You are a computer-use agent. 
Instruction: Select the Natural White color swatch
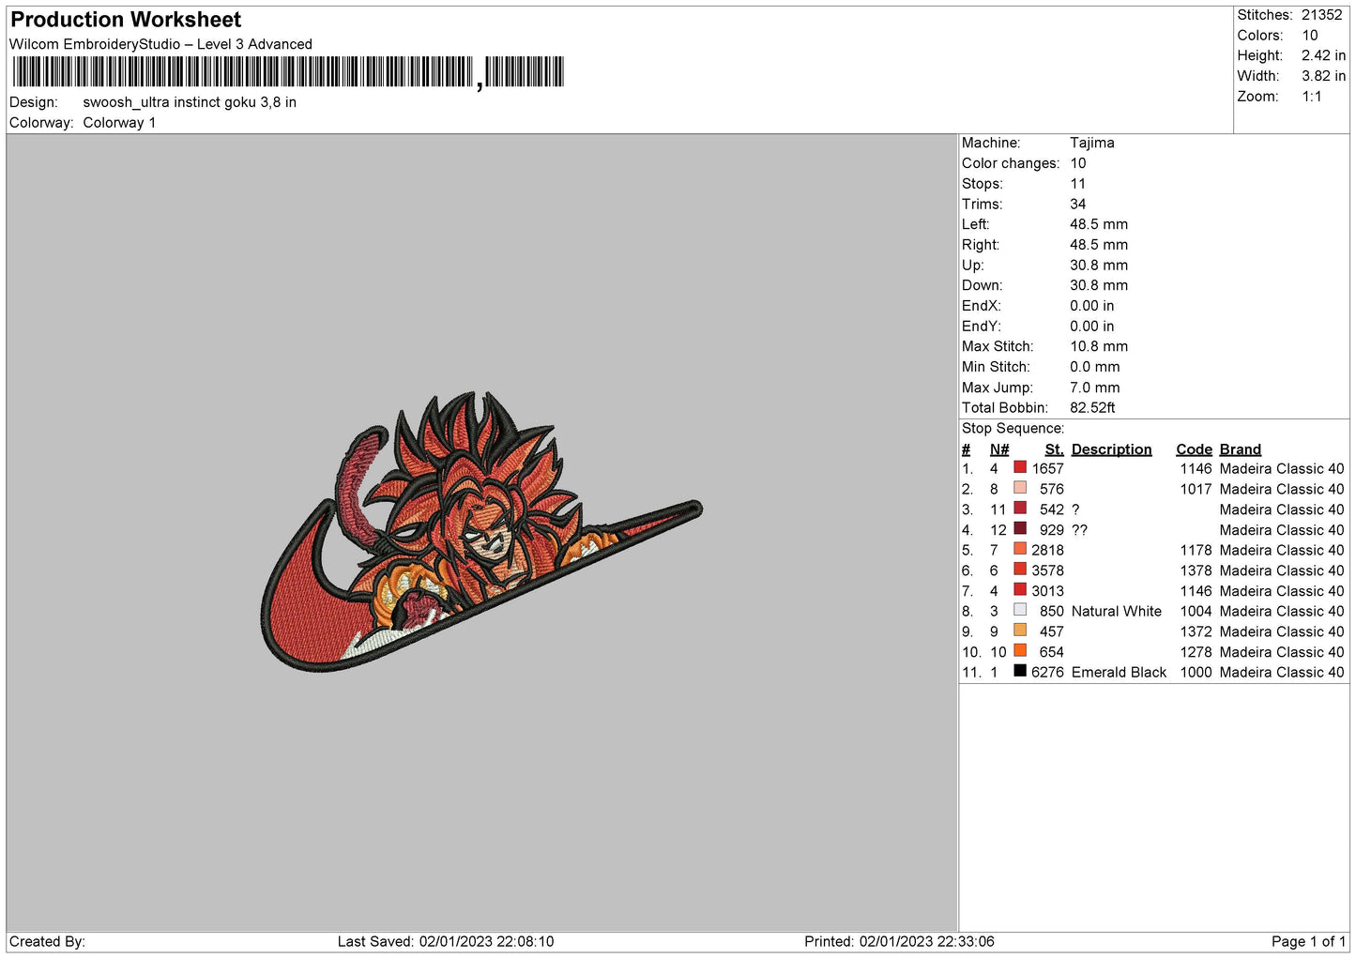click(1020, 610)
